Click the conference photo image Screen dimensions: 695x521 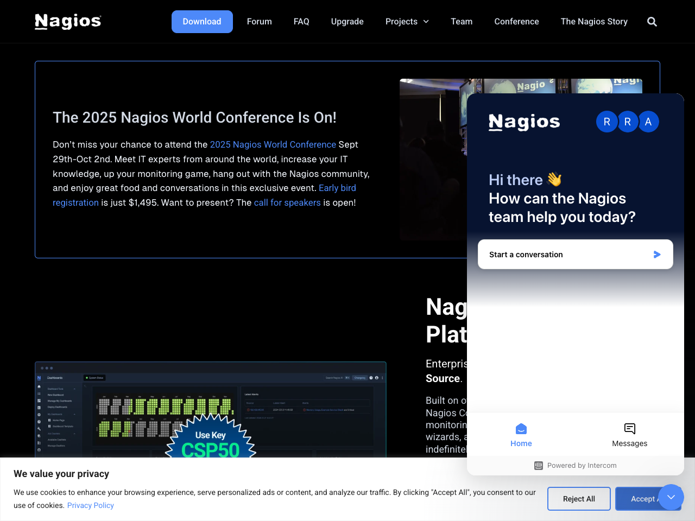pos(433,160)
